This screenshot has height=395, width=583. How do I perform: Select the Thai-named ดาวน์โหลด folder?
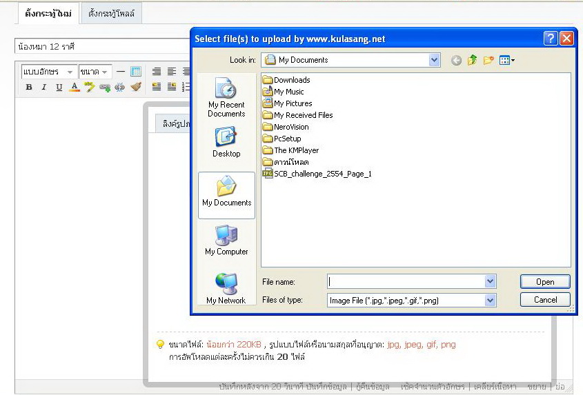point(286,162)
